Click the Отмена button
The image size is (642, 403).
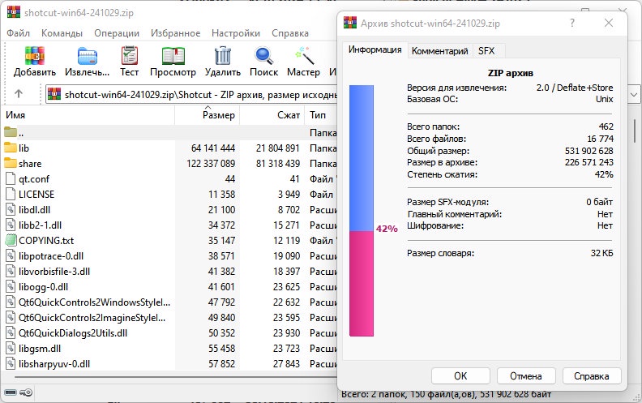(520, 376)
